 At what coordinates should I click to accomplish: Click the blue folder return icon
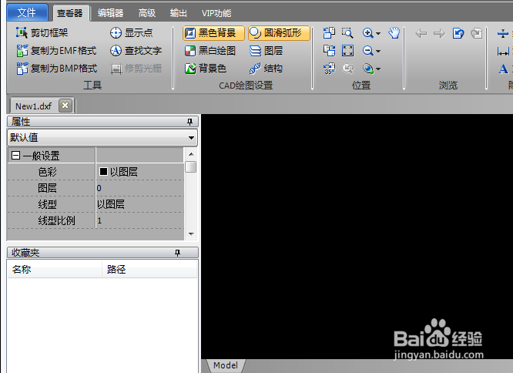coord(458,33)
